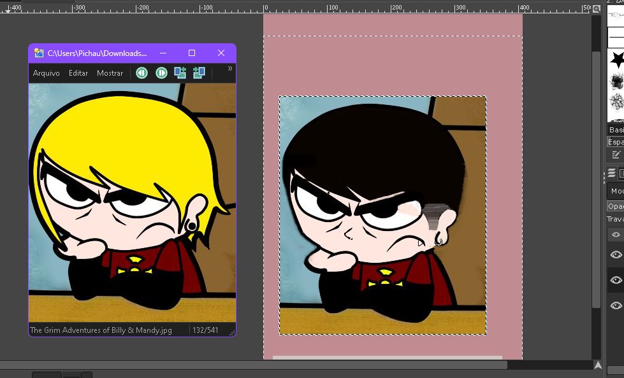Screen dimensions: 624x378
Task: Select the horizontal line brush thumbnail
Action: 616,38
